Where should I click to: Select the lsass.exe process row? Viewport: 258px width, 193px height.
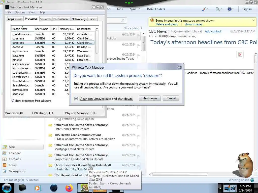click(53, 56)
